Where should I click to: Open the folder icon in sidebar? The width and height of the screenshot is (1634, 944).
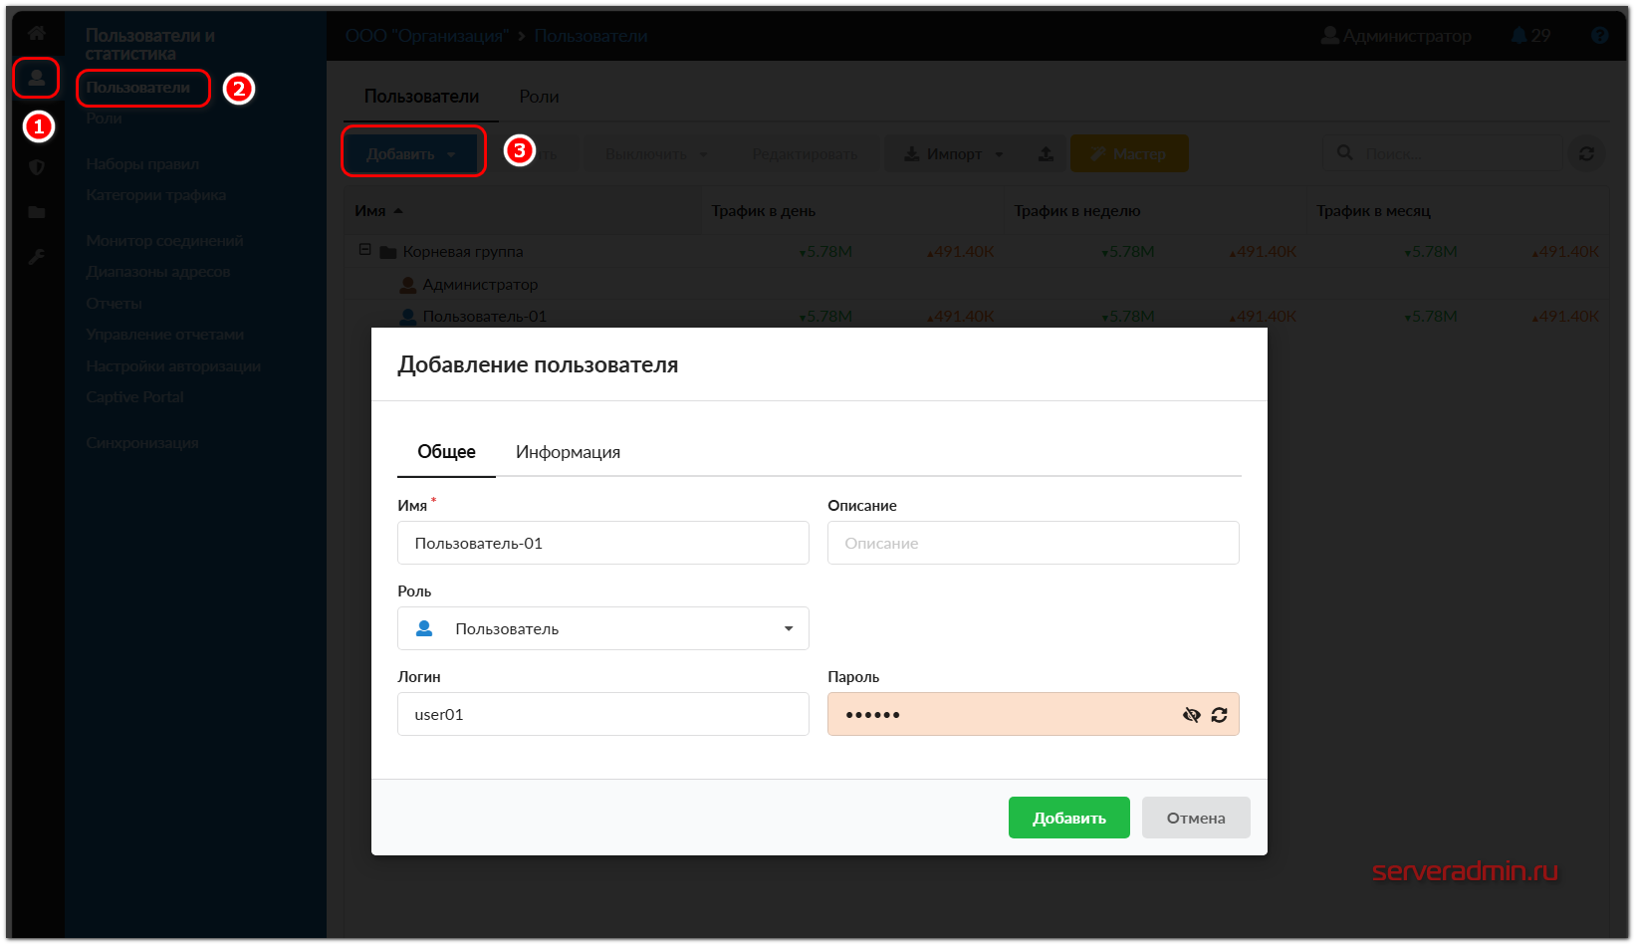pos(37,212)
